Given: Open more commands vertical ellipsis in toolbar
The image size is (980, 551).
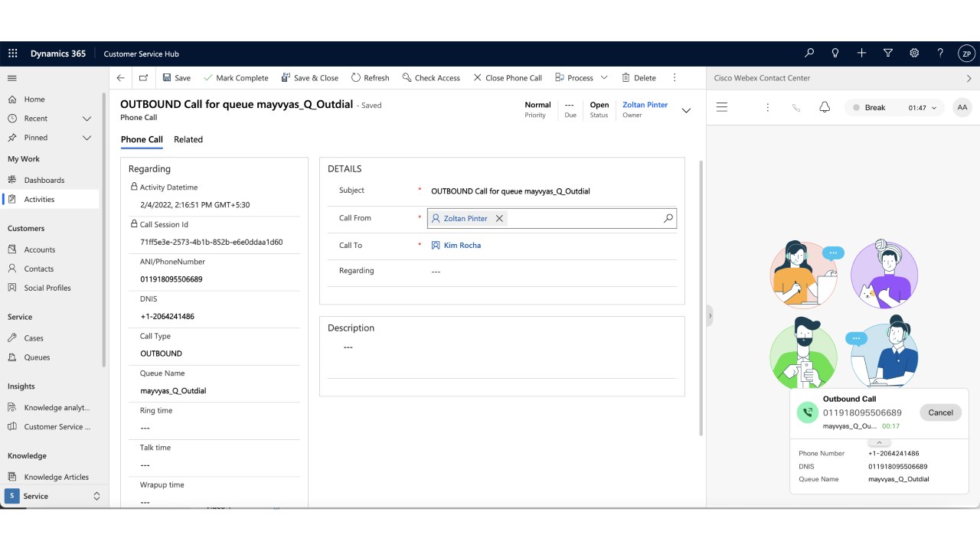Looking at the screenshot, I should click(675, 78).
